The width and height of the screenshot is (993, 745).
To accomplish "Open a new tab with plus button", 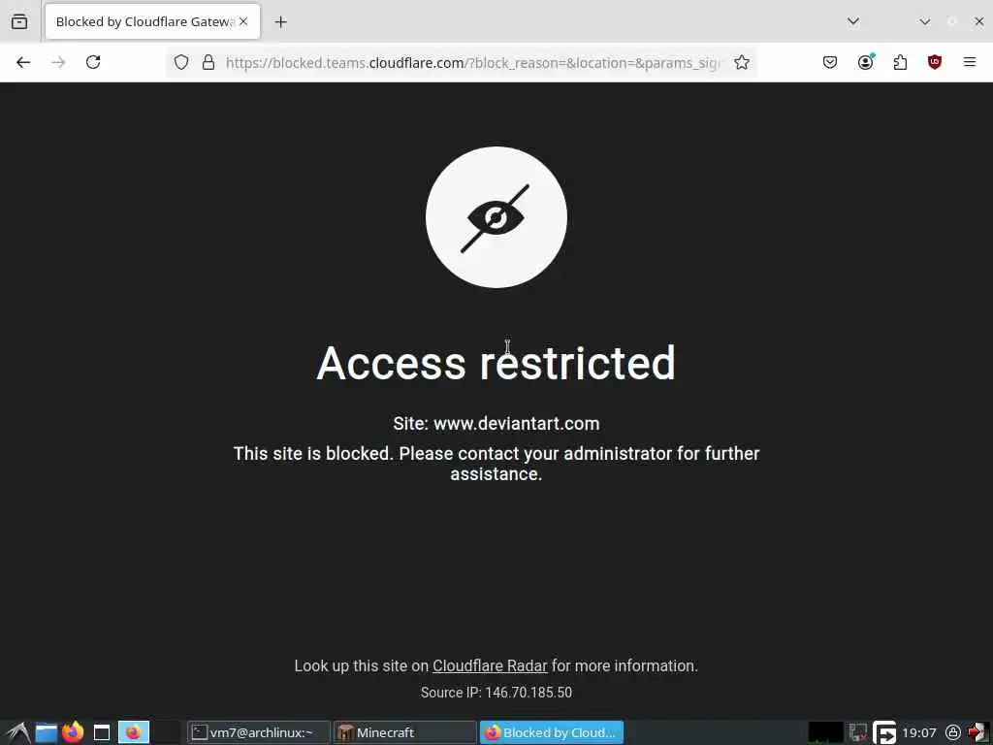I will 280,22.
